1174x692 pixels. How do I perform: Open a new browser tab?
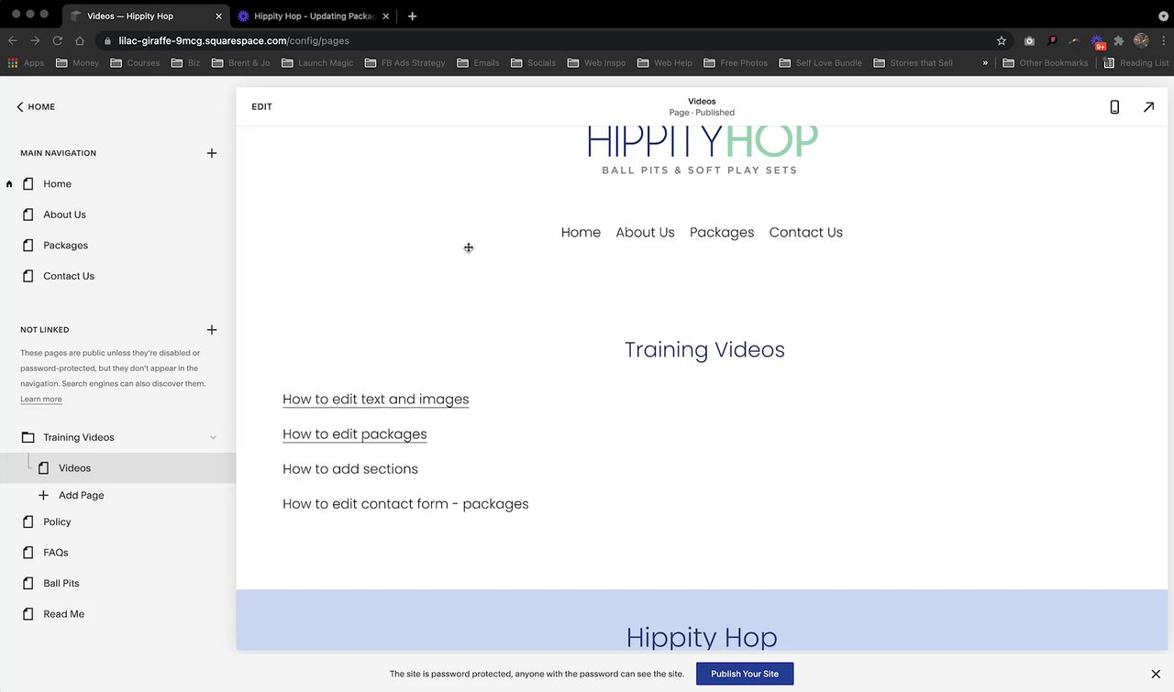412,16
